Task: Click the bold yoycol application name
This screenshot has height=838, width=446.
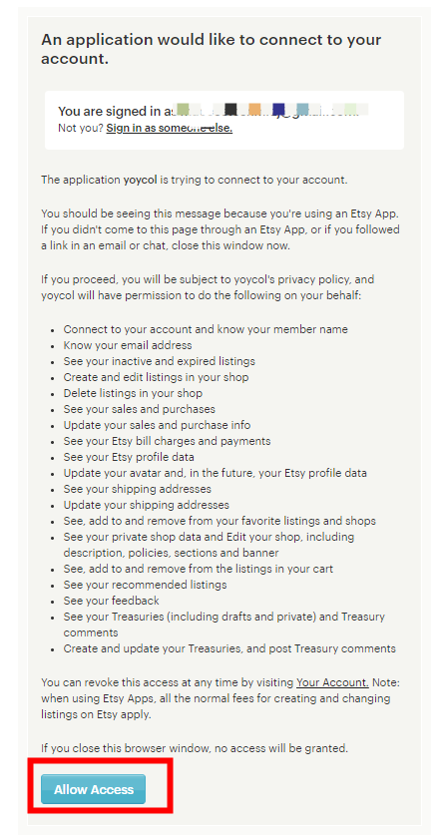Action: pos(140,180)
